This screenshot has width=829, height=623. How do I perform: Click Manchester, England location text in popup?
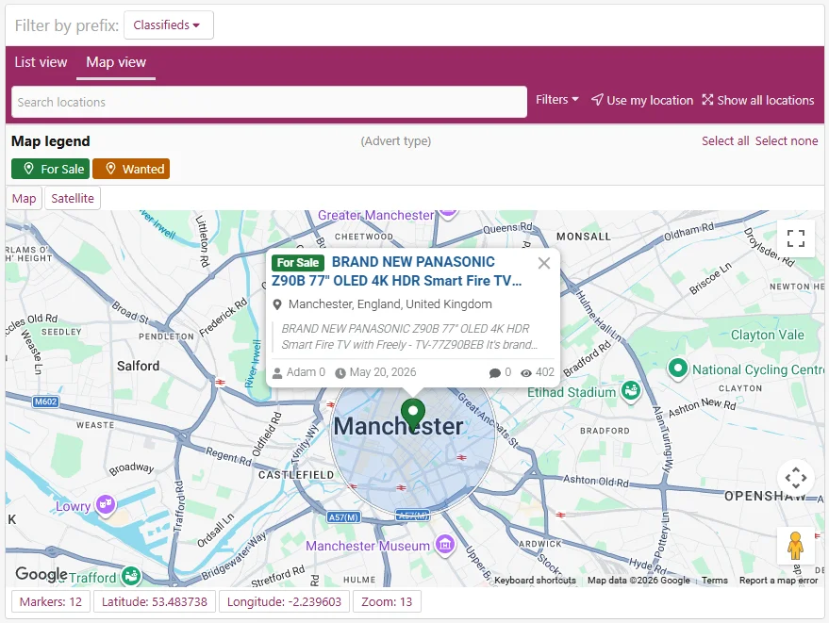390,304
